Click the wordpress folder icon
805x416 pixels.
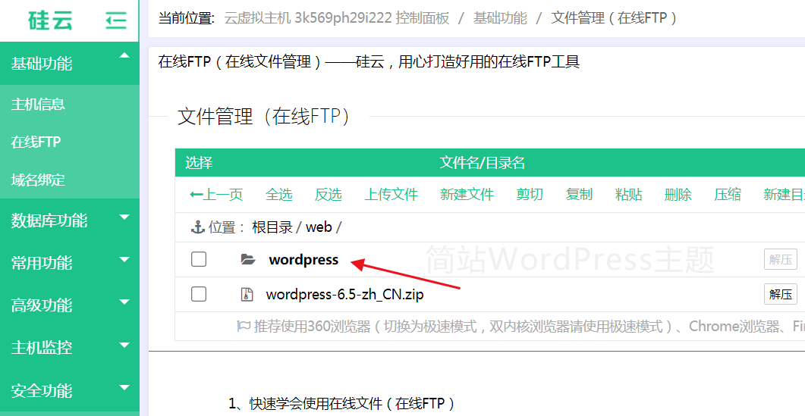[247, 260]
